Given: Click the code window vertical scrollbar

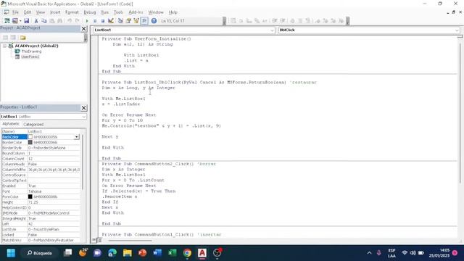Looking at the screenshot, I should point(460,112).
